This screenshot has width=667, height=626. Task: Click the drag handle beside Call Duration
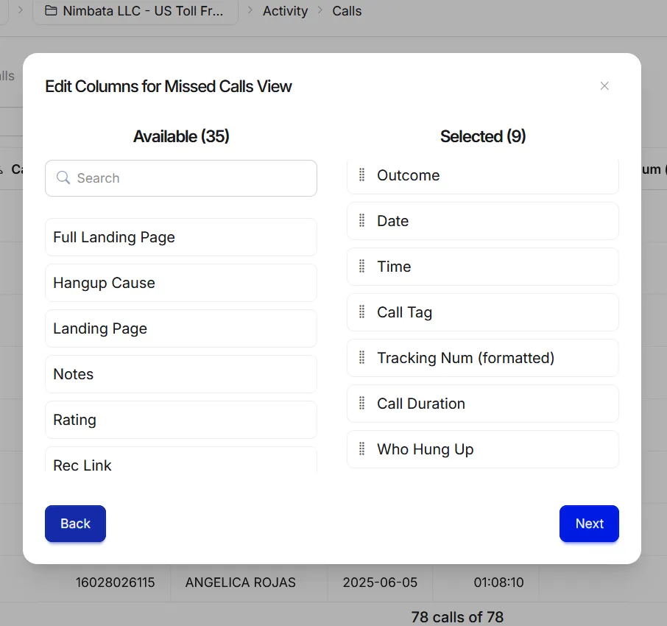pyautogui.click(x=361, y=403)
